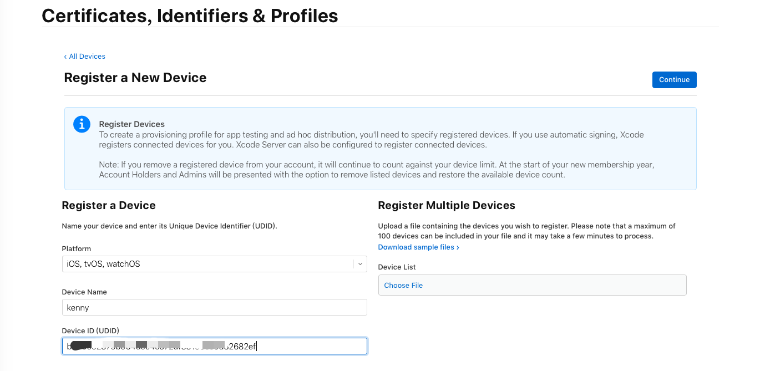
Task: Click the Register a New Device heading
Action: 135,78
